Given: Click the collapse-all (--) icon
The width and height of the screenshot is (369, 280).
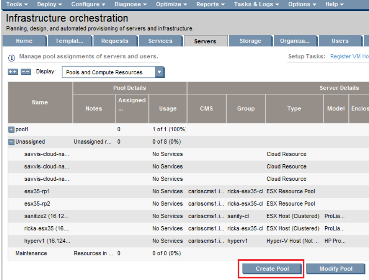Looking at the screenshot, I should (x=25, y=72).
